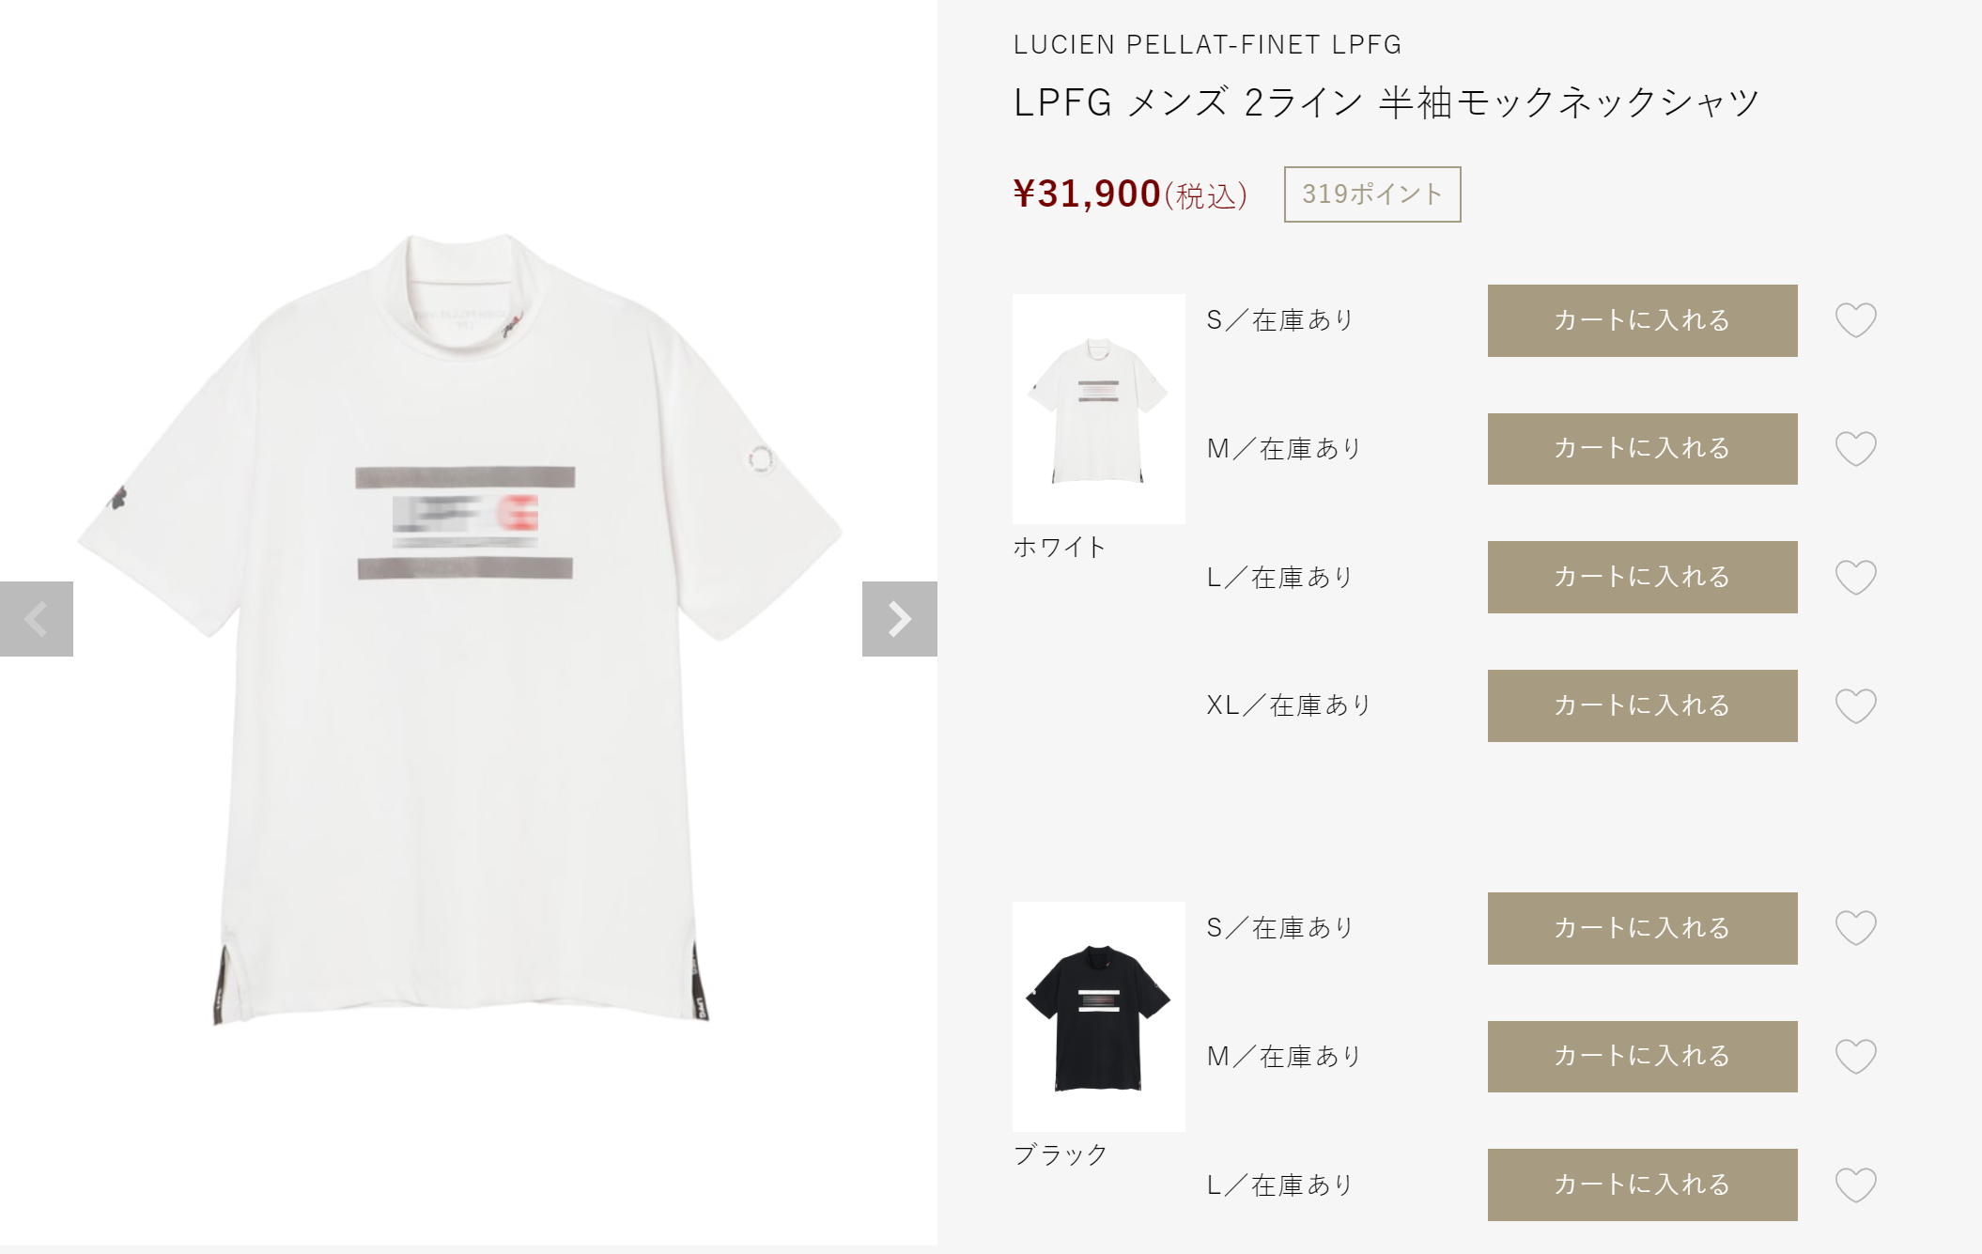Open the LUCIEN PELLAT-FINET LPFG brand link
The height and width of the screenshot is (1254, 1982).
[x=1207, y=44]
